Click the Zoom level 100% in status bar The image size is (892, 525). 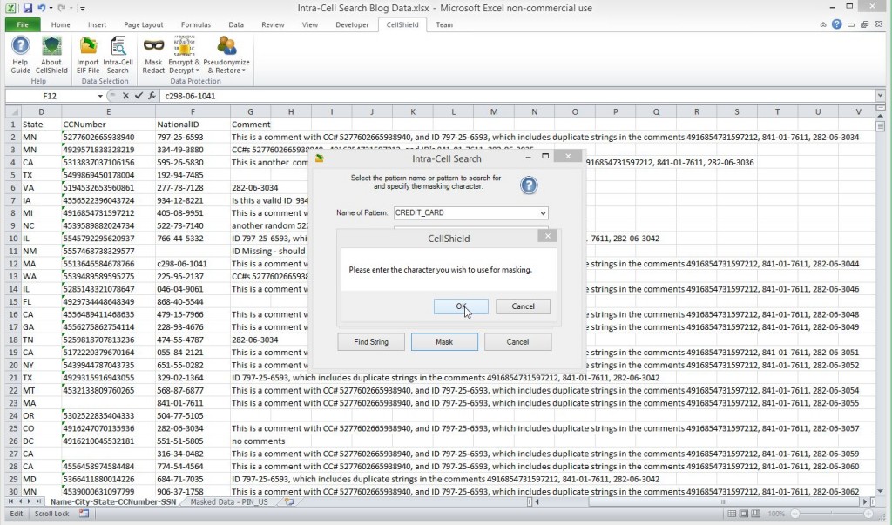pyautogui.click(x=776, y=514)
